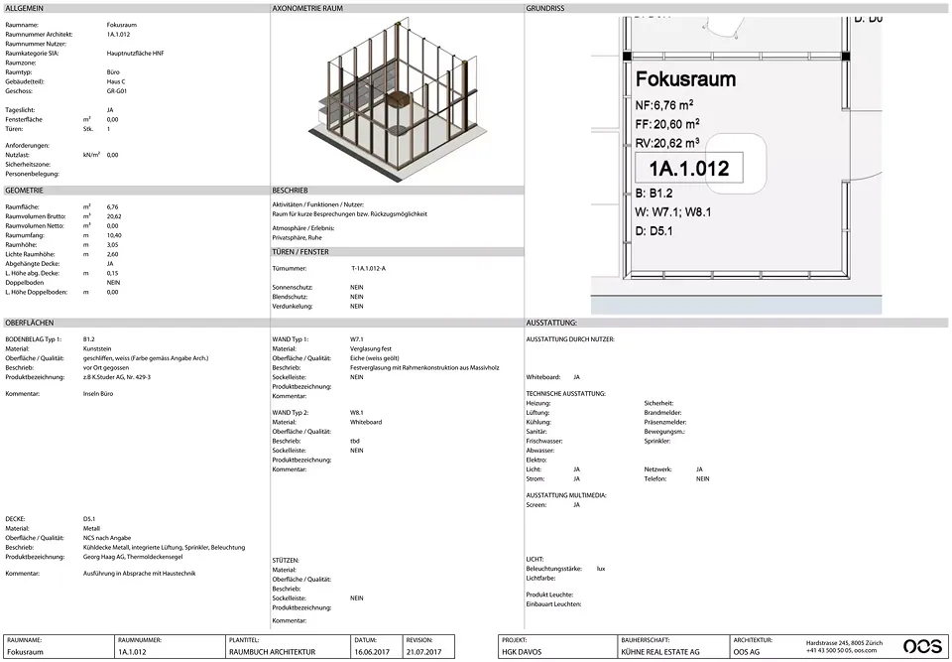Click the Sonnenschutz value NEIN
This screenshot has width=952, height=662.
point(356,287)
